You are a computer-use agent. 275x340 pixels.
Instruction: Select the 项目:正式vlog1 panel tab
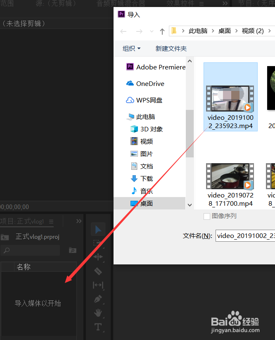(x=22, y=221)
